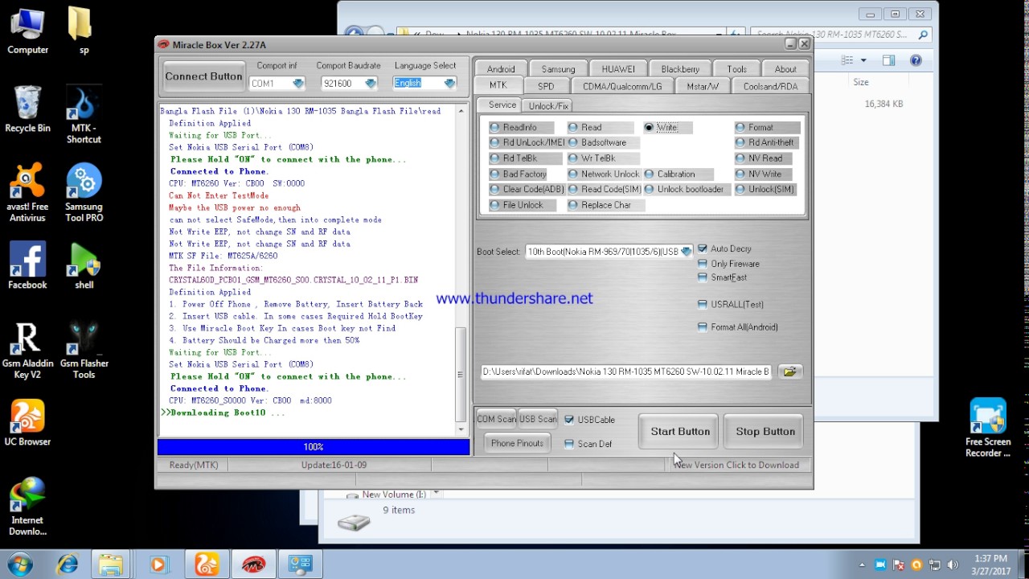Viewport: 1029px width, 579px height.
Task: Click the Connect Button
Action: click(203, 76)
